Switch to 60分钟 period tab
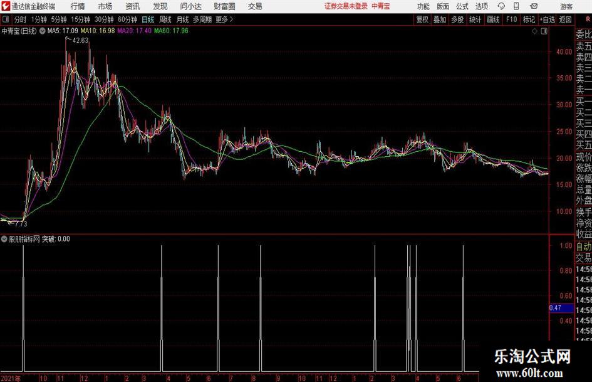 128,19
